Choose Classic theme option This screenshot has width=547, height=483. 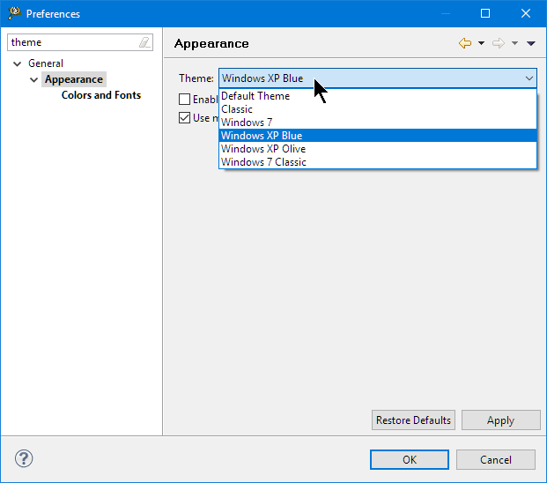click(378, 109)
